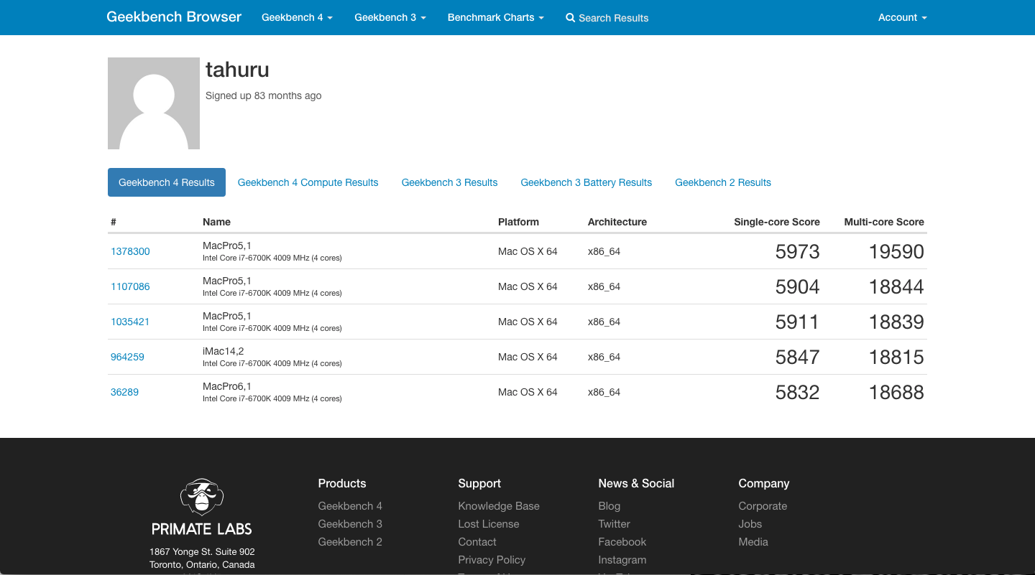Click the Products footer heading
1035x575 pixels.
pyautogui.click(x=342, y=484)
